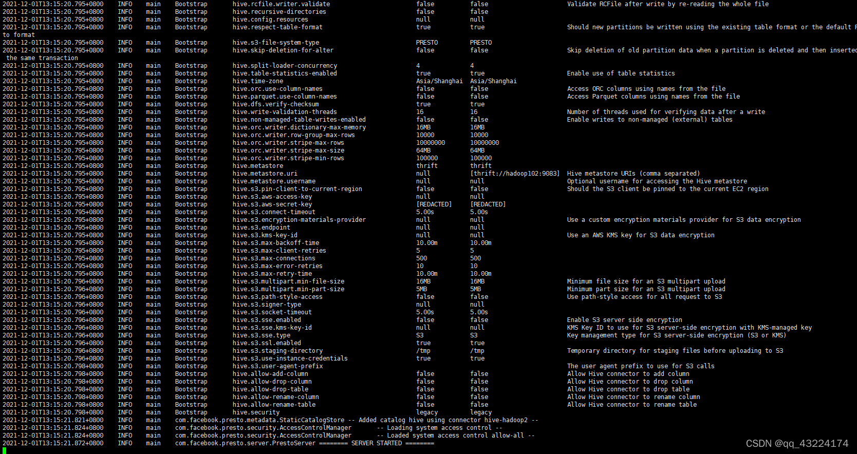
Task: Click hive.parquet.use-column-names property
Action: [285, 97]
